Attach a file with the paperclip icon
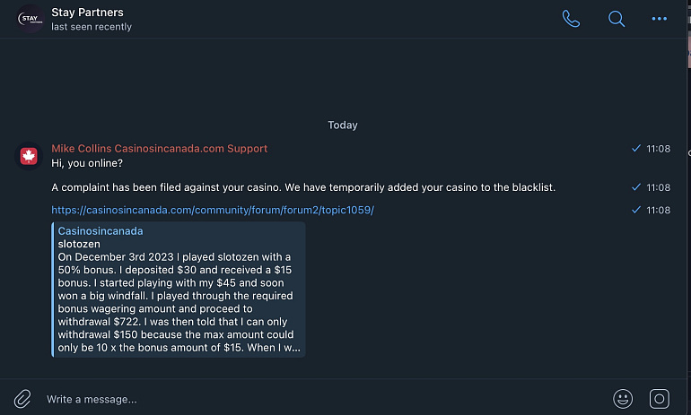Screen dimensions: 691x415 (22, 399)
